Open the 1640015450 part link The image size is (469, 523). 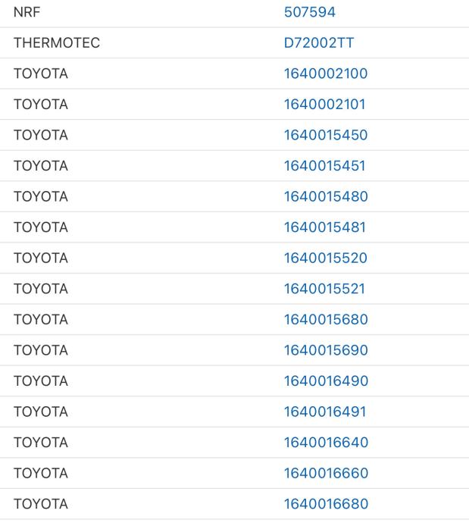pyautogui.click(x=326, y=135)
